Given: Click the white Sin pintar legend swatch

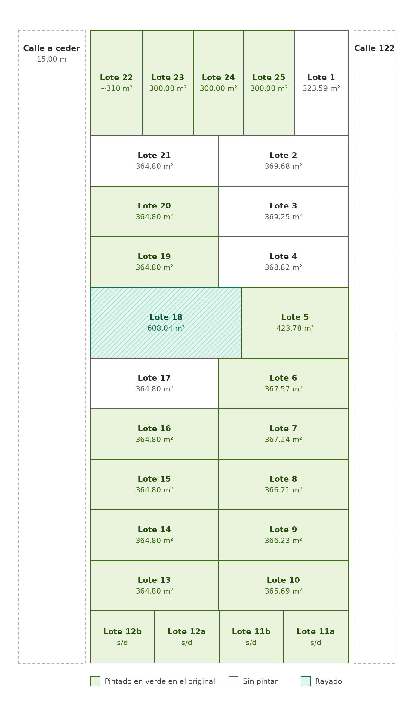Looking at the screenshot, I should click(x=233, y=681).
